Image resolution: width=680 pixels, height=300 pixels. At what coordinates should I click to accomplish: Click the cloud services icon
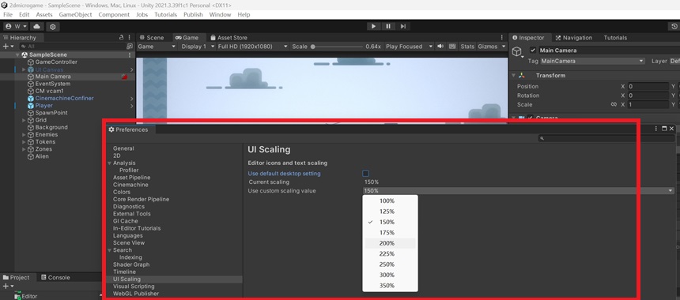click(x=37, y=26)
